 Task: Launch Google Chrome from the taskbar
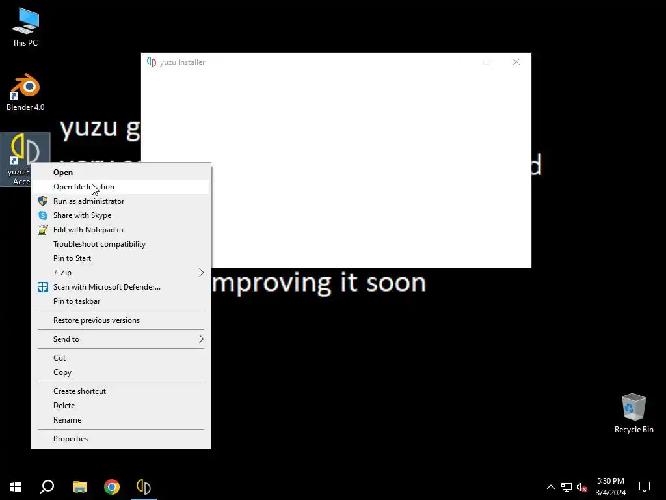112,487
